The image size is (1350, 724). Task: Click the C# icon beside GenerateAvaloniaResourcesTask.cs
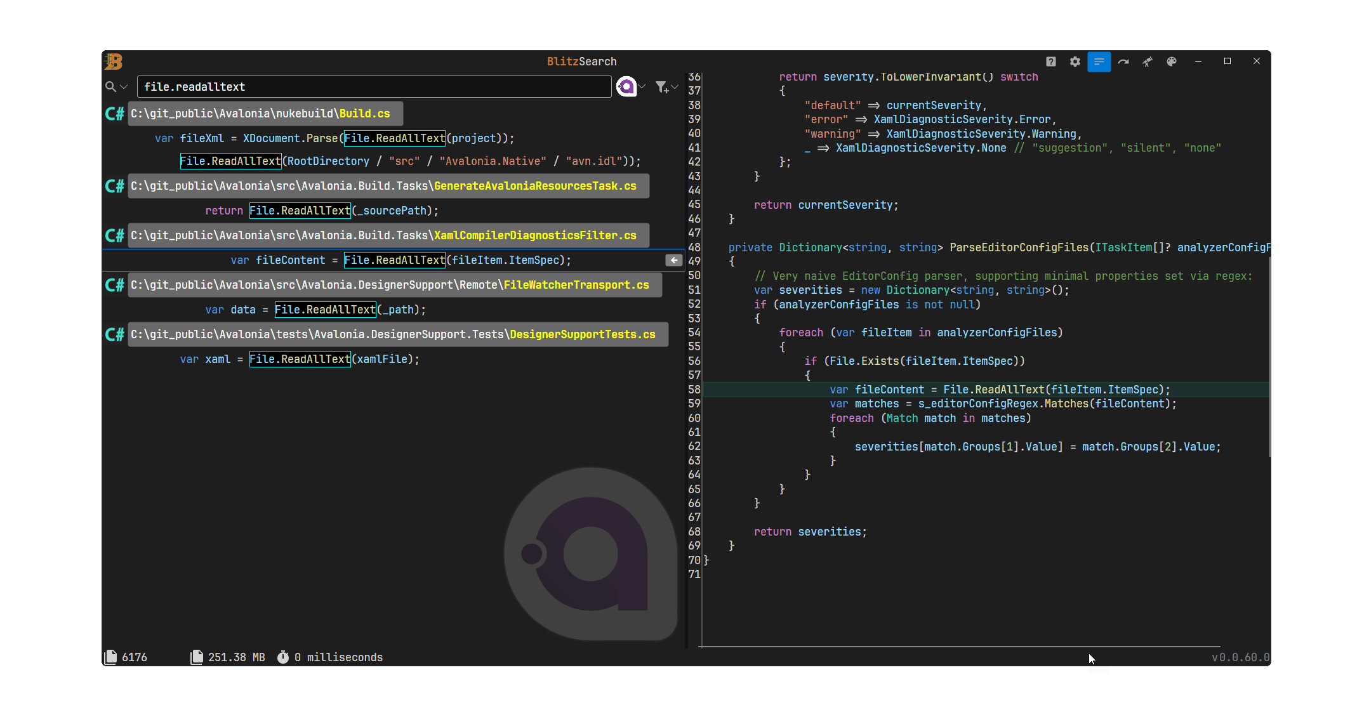point(115,186)
